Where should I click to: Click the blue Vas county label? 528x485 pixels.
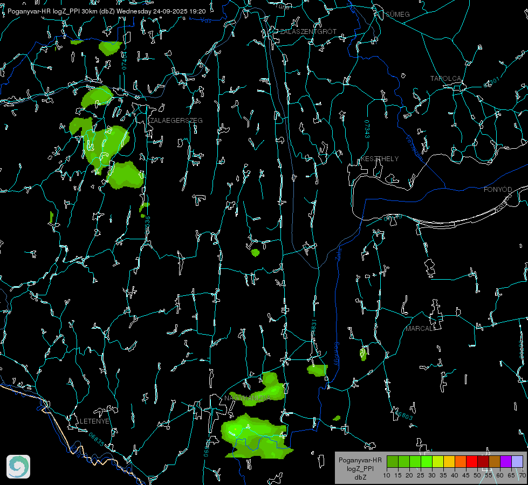tap(205, 21)
